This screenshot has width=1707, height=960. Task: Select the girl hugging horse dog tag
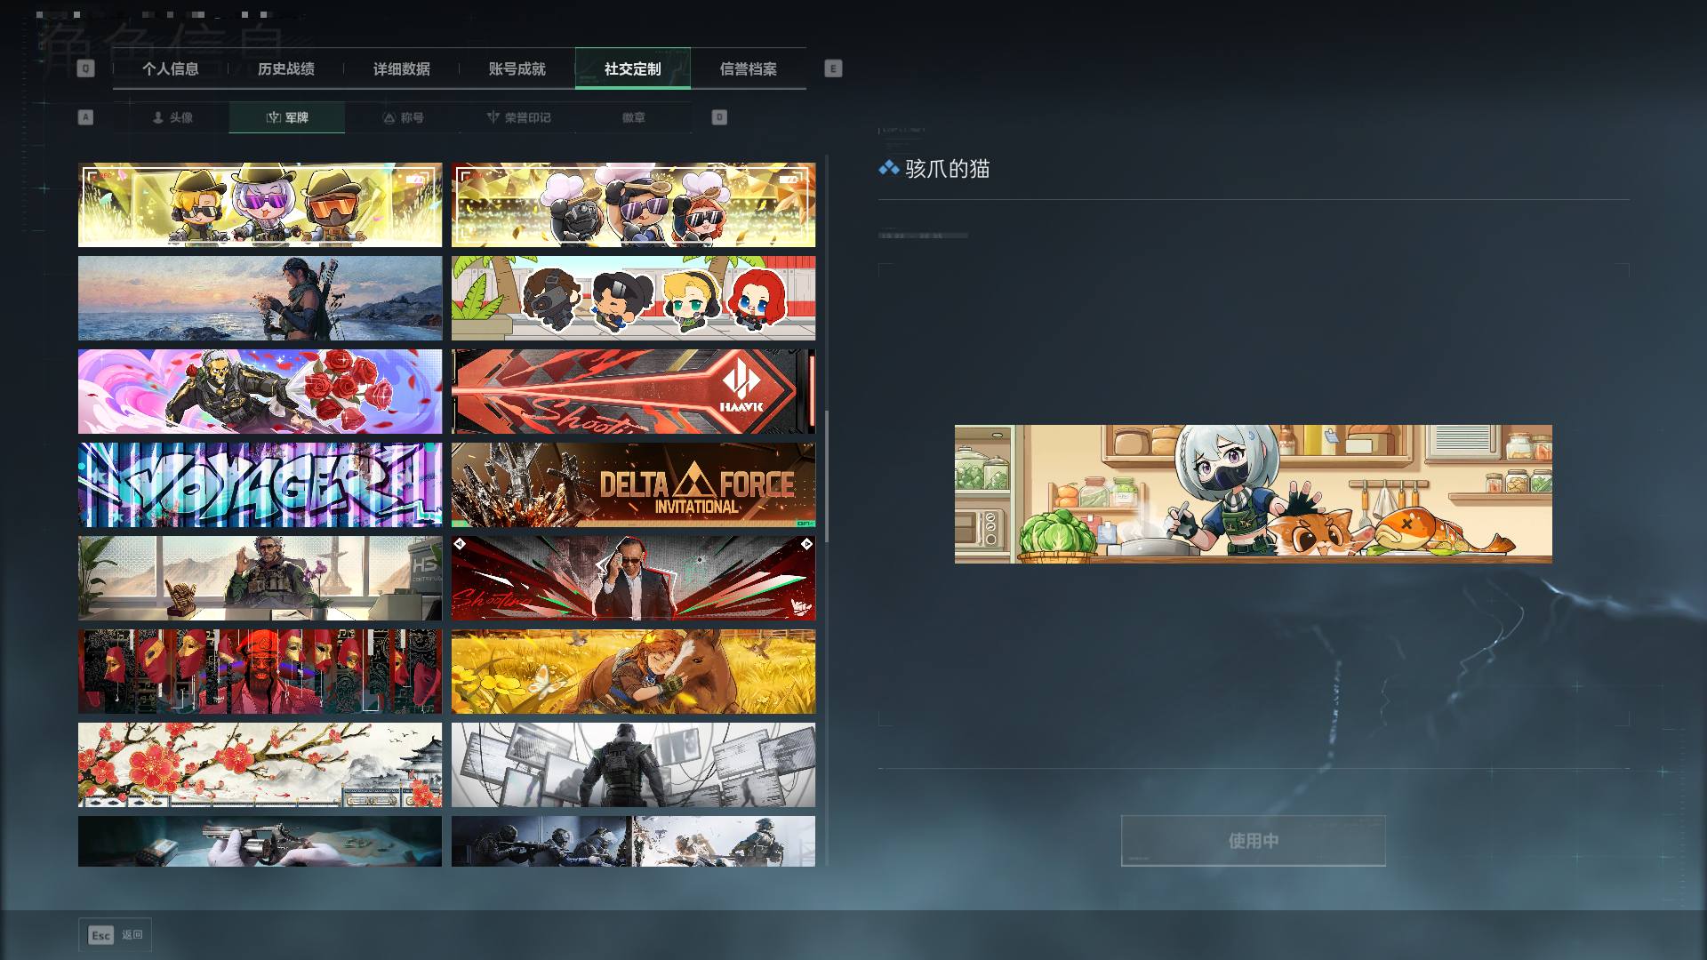633,672
